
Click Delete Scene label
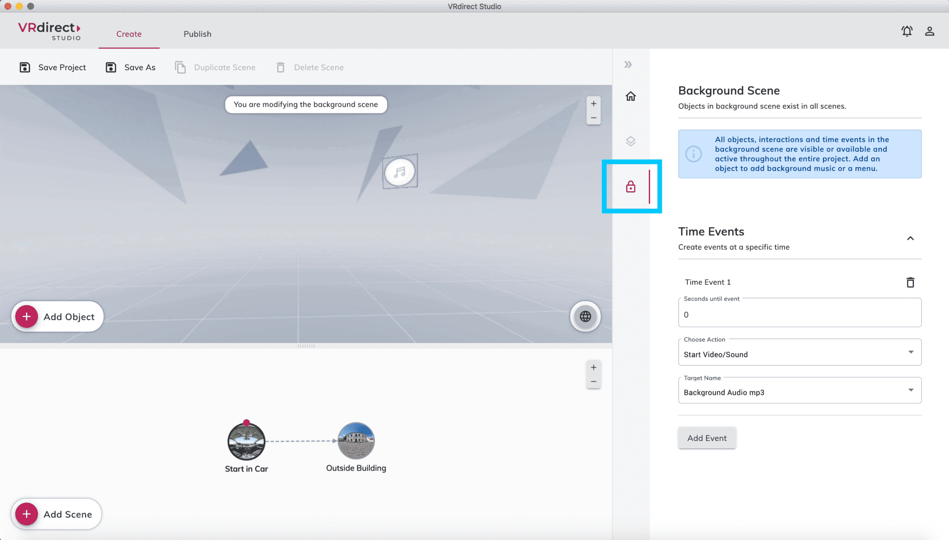(319, 68)
